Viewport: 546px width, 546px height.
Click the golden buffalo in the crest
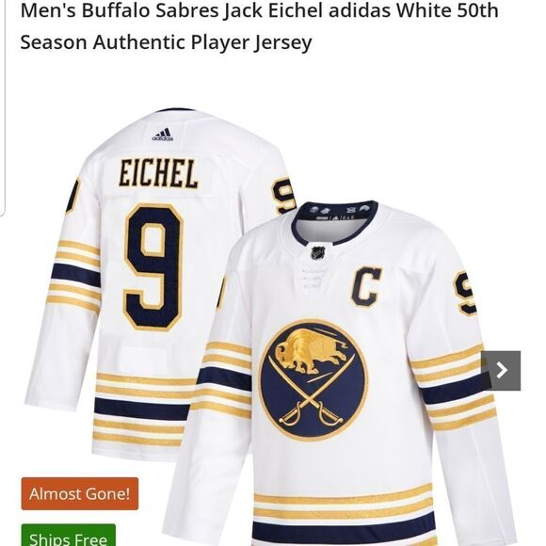click(x=311, y=350)
